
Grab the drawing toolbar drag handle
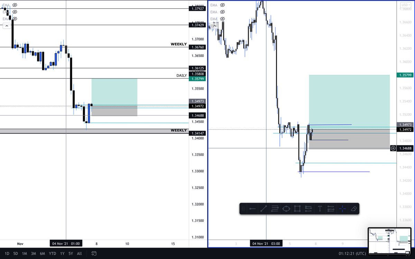point(243,209)
